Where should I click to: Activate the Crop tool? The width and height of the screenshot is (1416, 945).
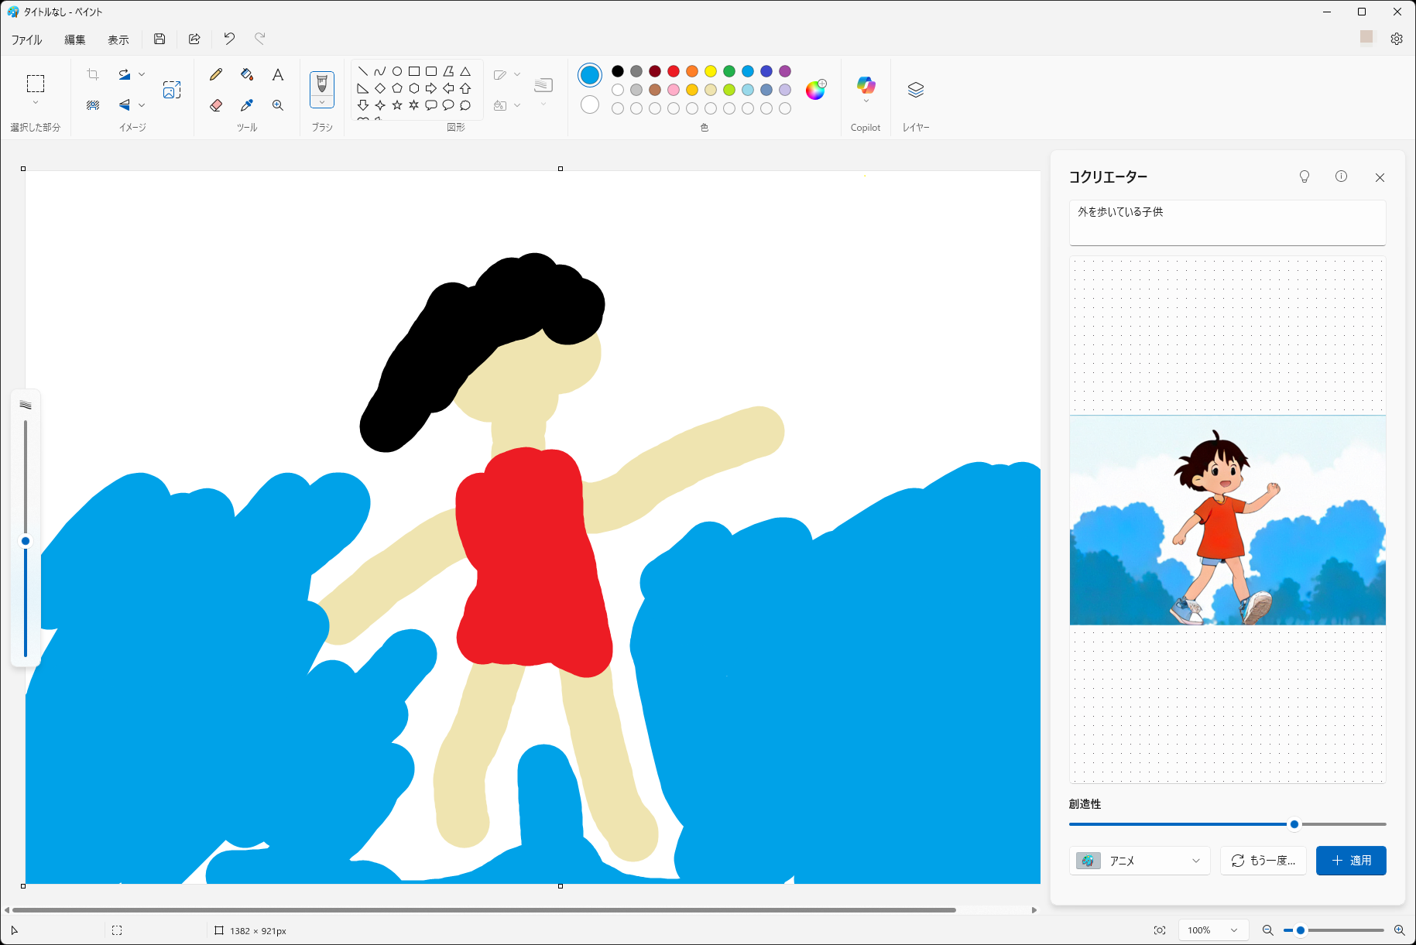click(x=92, y=74)
